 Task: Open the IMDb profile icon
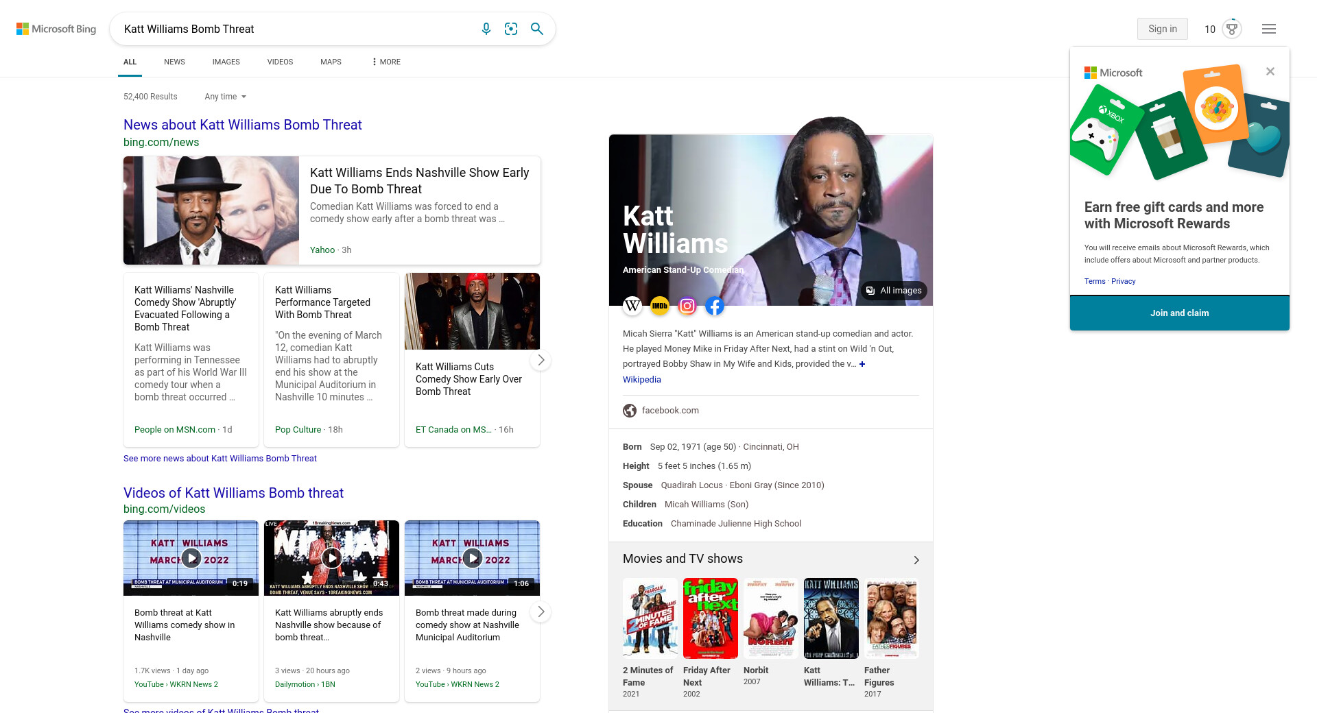coord(660,306)
